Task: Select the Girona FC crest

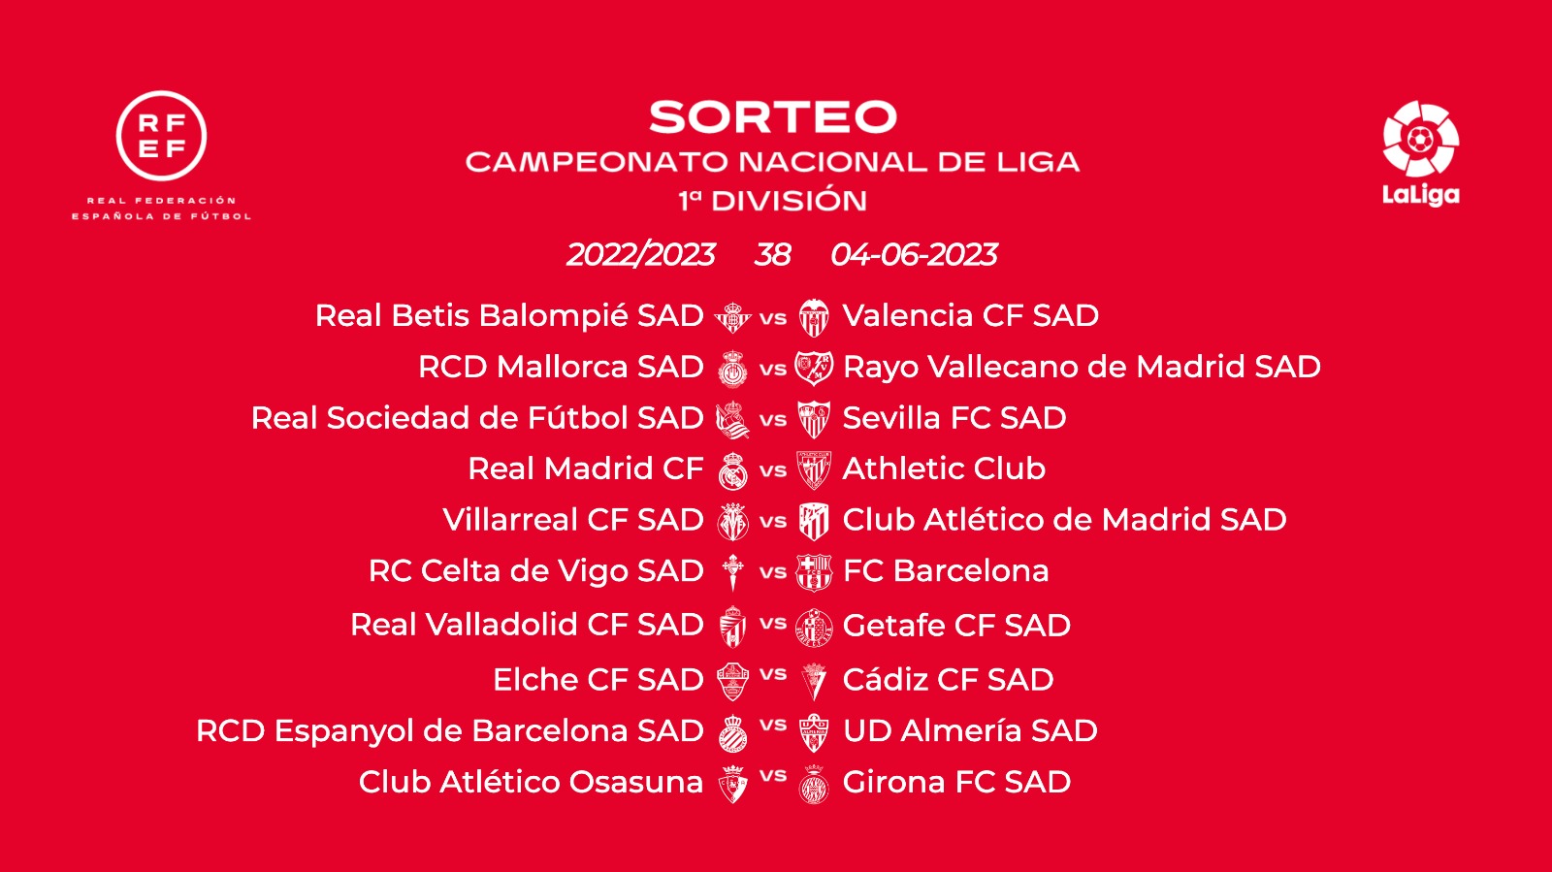Action: pos(814,784)
